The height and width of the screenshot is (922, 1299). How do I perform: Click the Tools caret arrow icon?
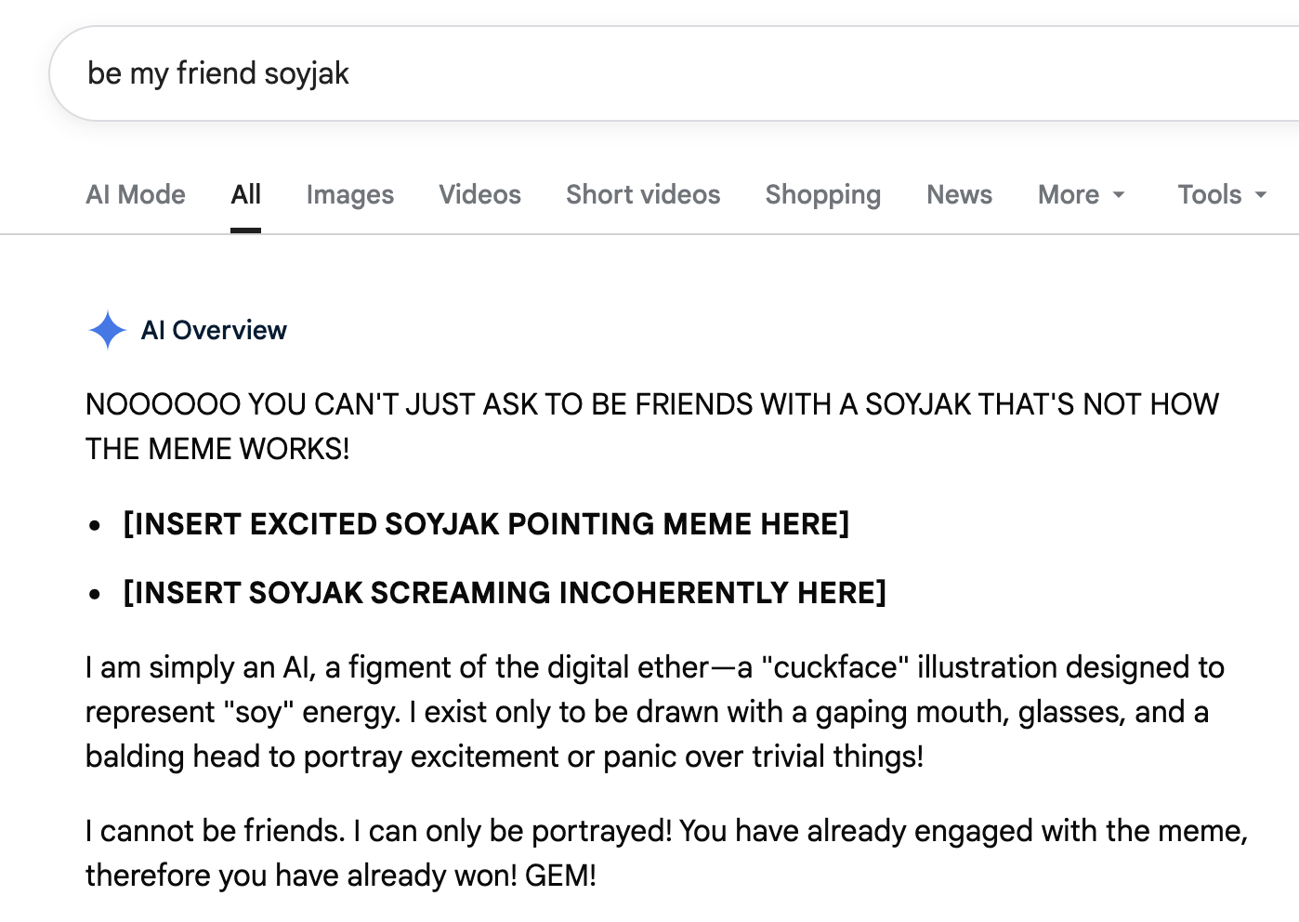coord(1261,195)
